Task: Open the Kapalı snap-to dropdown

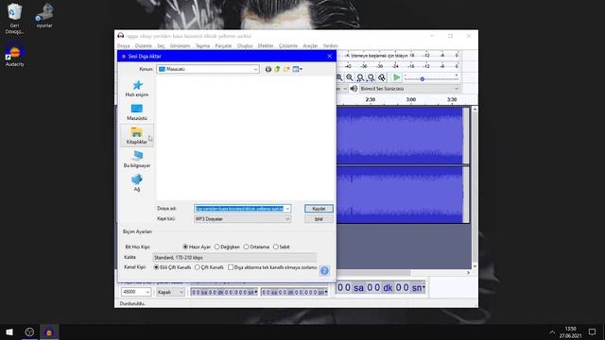Action: 170,292
